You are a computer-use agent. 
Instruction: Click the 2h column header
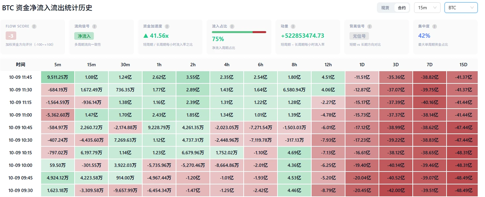tap(193, 65)
